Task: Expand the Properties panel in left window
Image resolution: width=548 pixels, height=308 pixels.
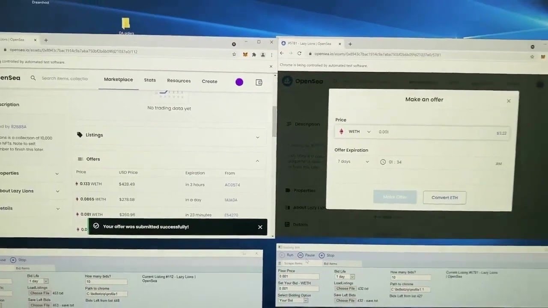Action: (57, 174)
